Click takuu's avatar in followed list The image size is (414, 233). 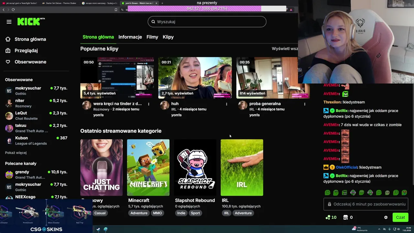[x=9, y=128]
